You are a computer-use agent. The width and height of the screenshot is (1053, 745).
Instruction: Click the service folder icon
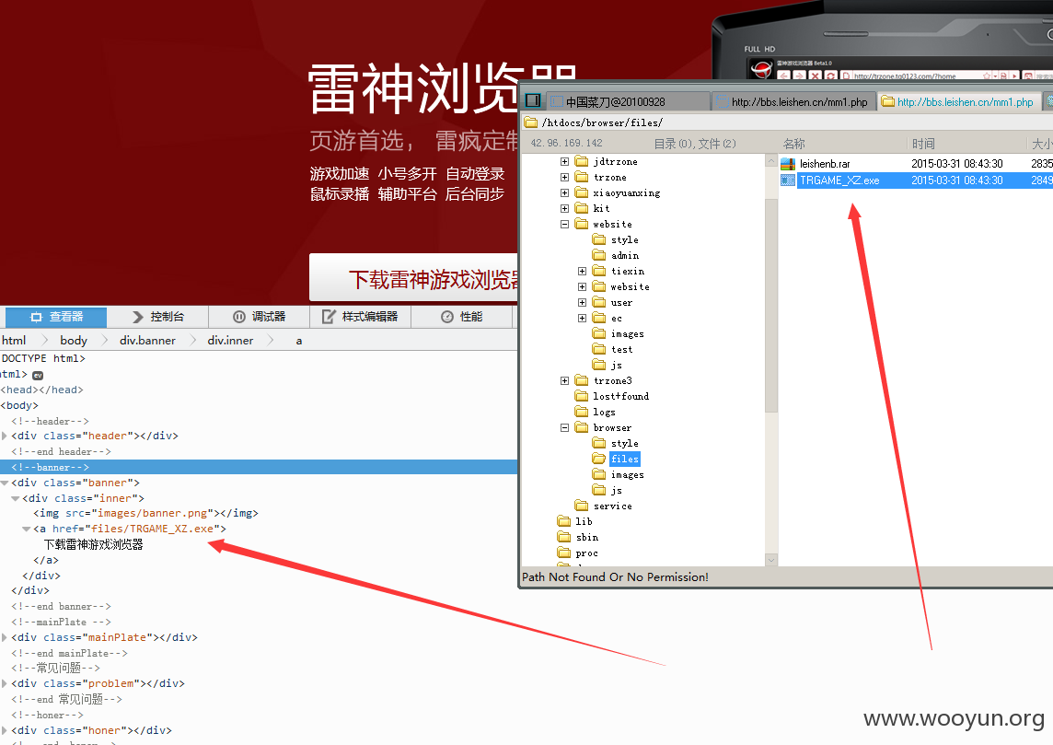coord(582,506)
